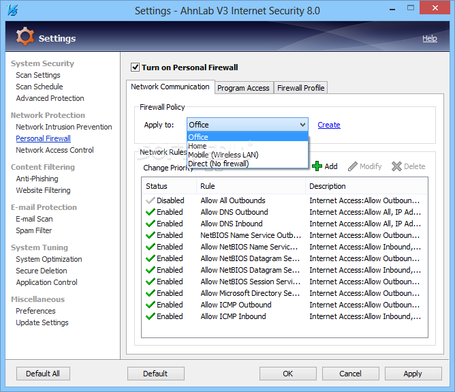The height and width of the screenshot is (392, 455).
Task: Click the pencil Modify icon
Action: point(353,166)
